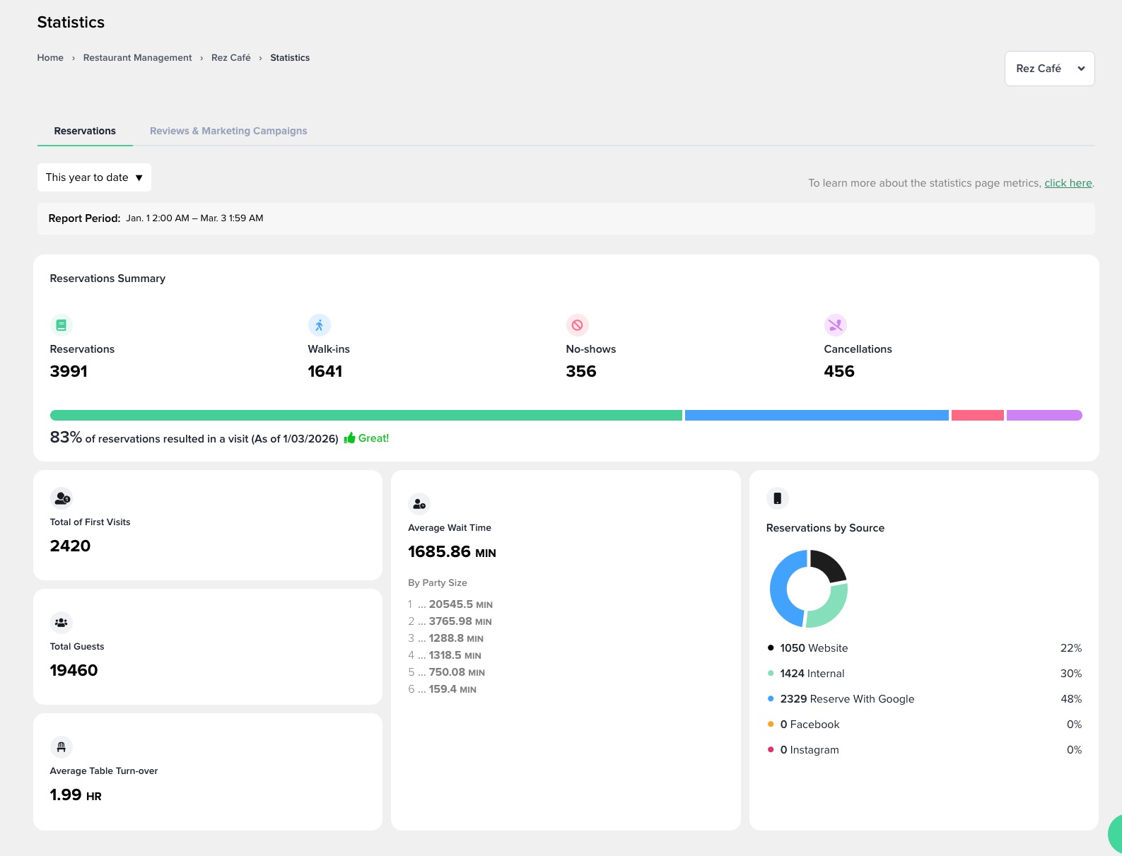Click the Average Wait Time icon
This screenshot has width=1122, height=856.
pos(419,504)
